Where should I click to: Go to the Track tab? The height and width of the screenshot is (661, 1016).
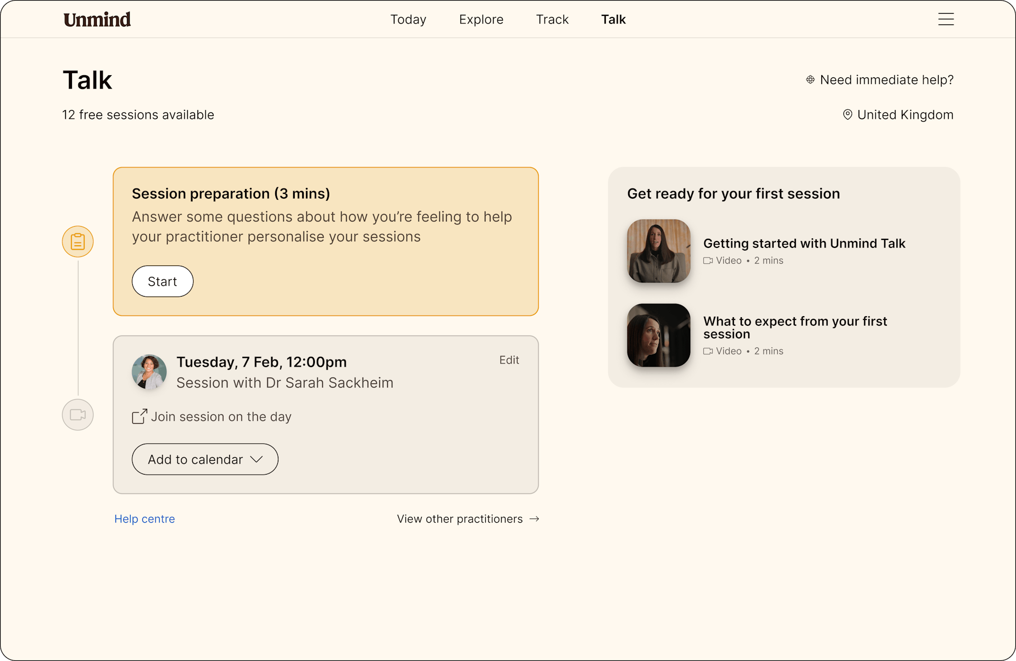pos(552,20)
